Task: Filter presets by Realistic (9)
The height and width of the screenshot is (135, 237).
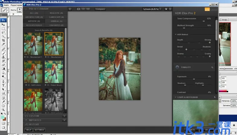Action: [x=56, y=13]
